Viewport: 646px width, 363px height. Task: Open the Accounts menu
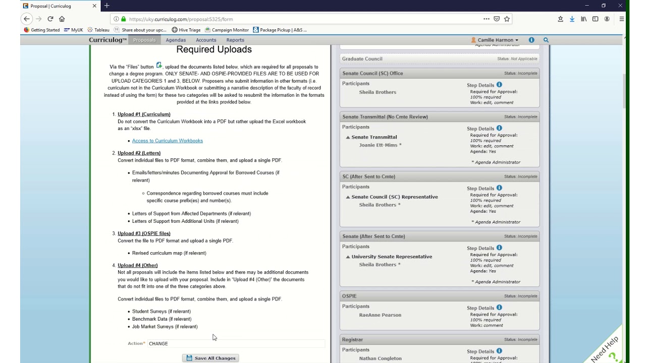pyautogui.click(x=206, y=40)
